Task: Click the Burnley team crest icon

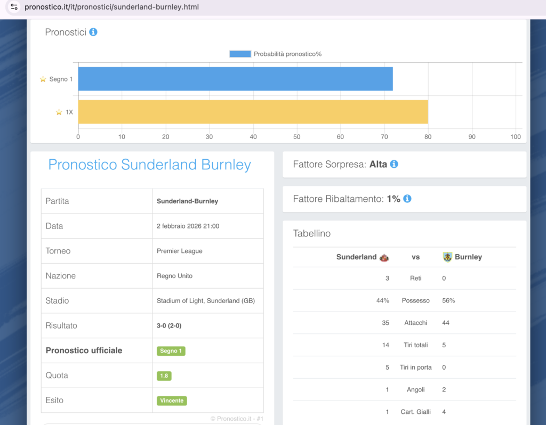Action: (x=447, y=257)
